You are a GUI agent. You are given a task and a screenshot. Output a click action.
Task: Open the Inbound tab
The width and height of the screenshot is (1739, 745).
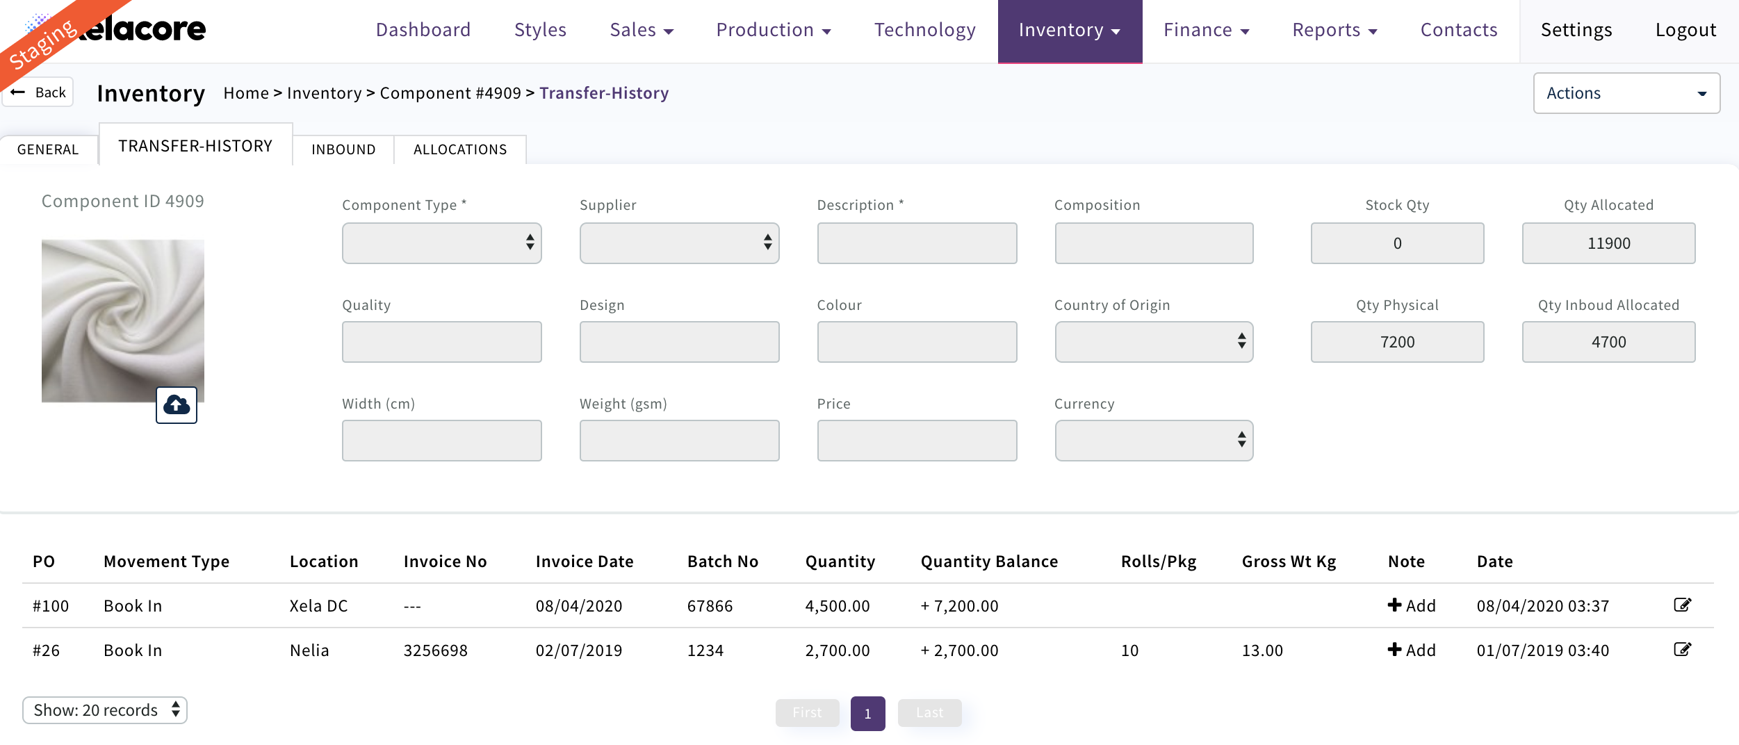[343, 149]
